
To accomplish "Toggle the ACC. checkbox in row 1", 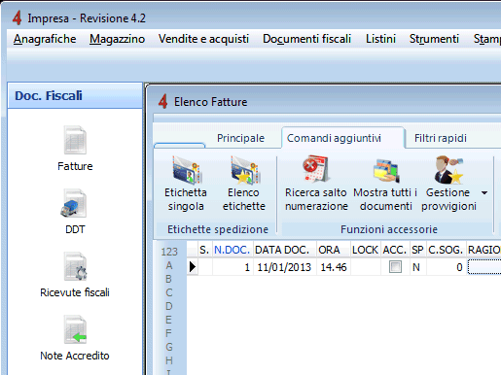I will (395, 267).
